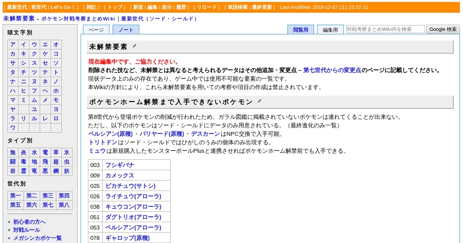Viewport: 463px width, 243px height.
Task: Open カメックス in the table
Action: point(120,175)
